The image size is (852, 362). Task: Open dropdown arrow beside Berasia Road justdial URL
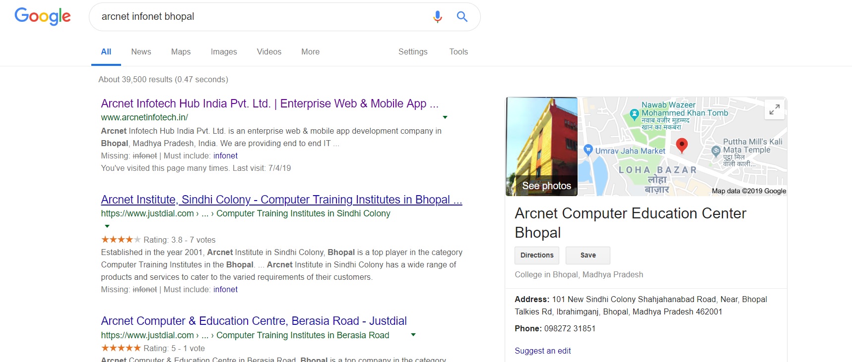413,335
